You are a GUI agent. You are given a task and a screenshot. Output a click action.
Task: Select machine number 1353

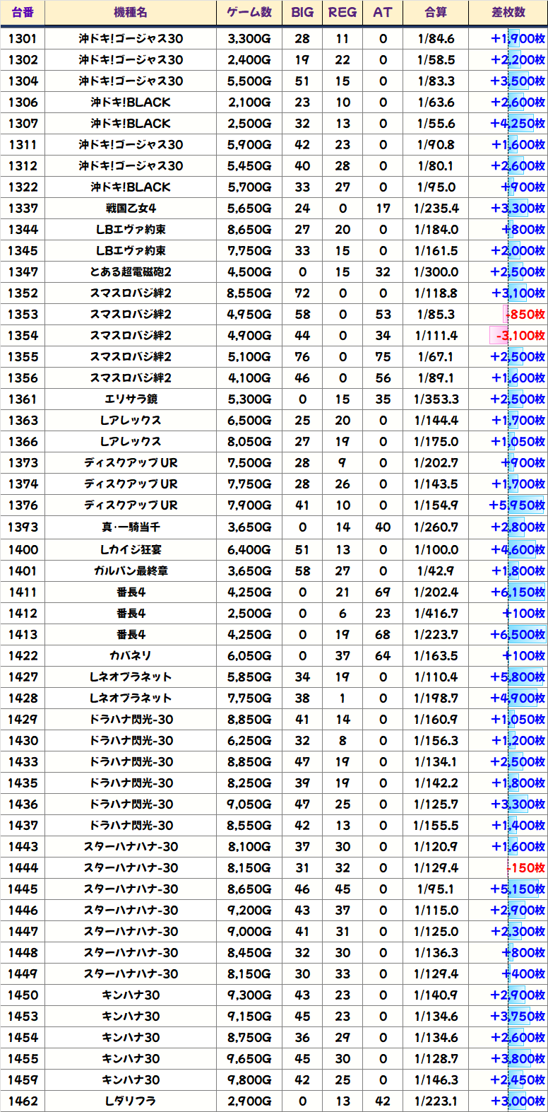click(23, 315)
